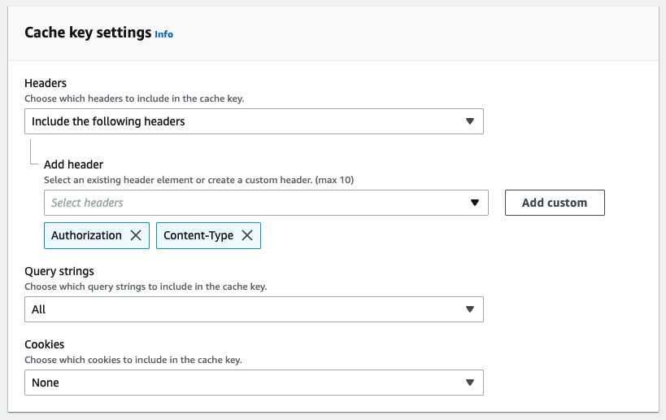Click the Cache key settings heading
This screenshot has width=666, height=420.
(88, 33)
